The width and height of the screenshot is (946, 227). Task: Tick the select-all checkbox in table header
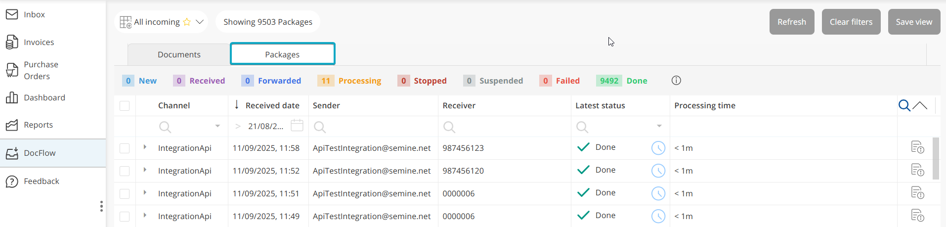click(125, 106)
